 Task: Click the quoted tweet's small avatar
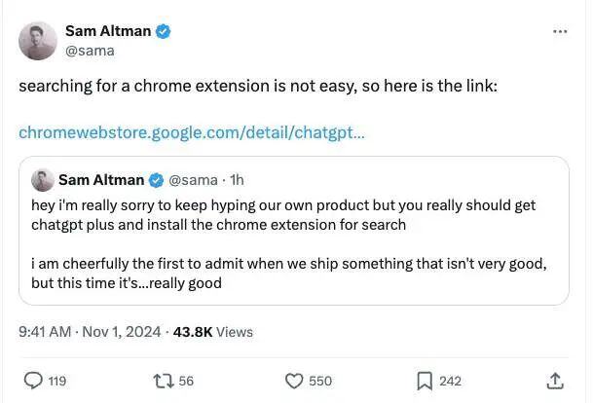point(43,180)
